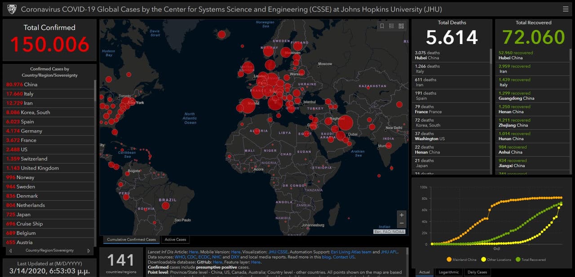Click 2.959 recovered Iran entry
Viewport: 575px width, 277px height.
point(533,69)
